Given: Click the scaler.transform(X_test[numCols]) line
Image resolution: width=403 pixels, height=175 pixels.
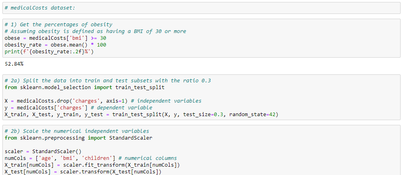Looking at the screenshot, I should (x=83, y=171).
